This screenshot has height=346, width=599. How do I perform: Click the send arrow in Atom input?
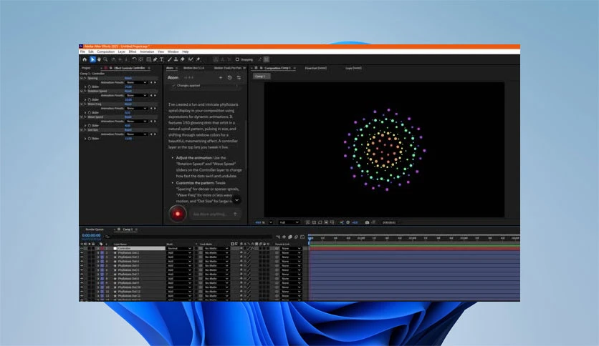pyautogui.click(x=235, y=214)
